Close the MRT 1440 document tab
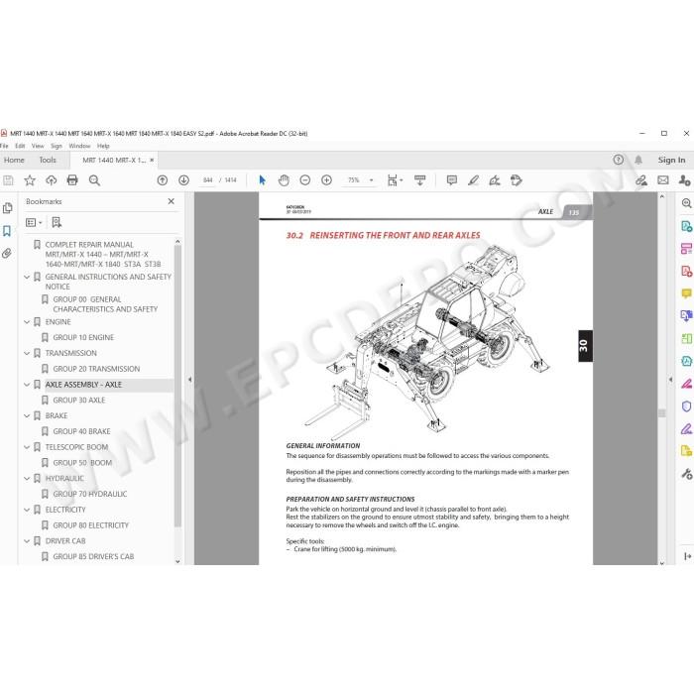The image size is (694, 694). click(152, 160)
